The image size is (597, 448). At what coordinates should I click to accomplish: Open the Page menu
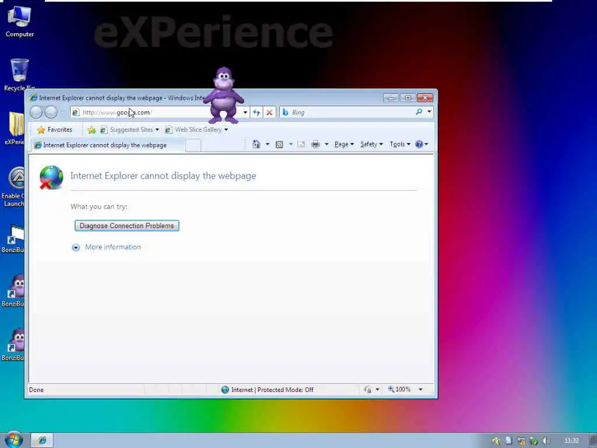pyautogui.click(x=344, y=145)
